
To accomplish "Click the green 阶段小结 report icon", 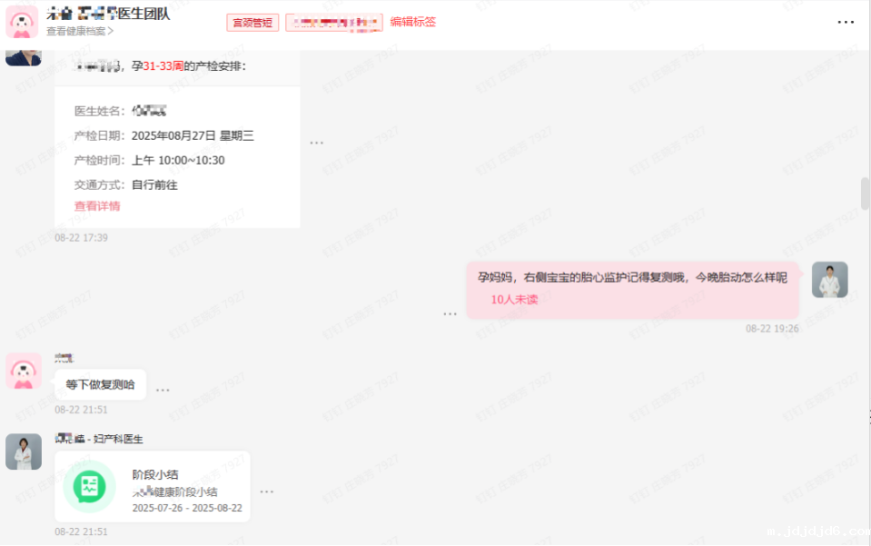I will pyautogui.click(x=88, y=486).
